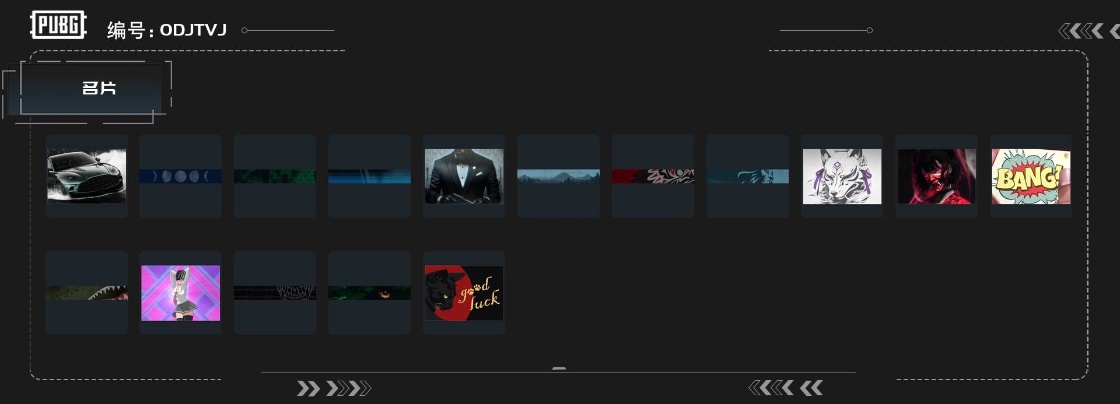Screen dimensions: 1120x404
Task: Select the white fox mask nameplate
Action: coord(842,176)
